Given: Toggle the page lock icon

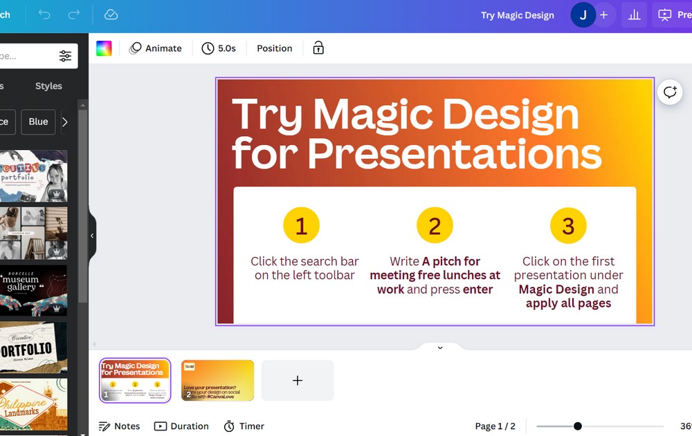Looking at the screenshot, I should (318, 48).
